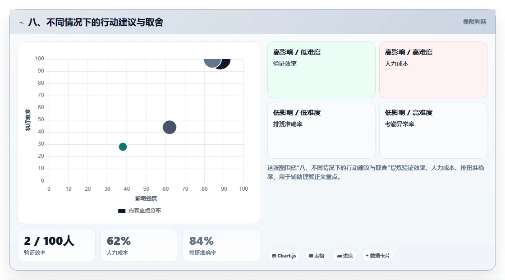
Task: Select the green bubble in the chart
Action: click(123, 147)
